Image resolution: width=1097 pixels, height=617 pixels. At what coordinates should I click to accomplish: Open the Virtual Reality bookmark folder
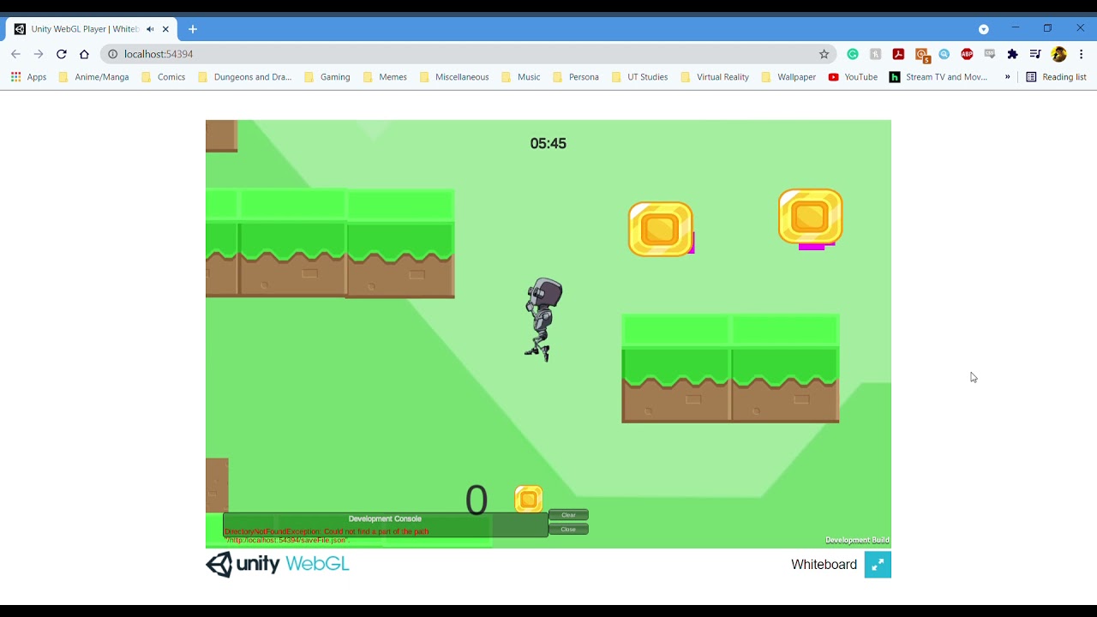(714, 77)
